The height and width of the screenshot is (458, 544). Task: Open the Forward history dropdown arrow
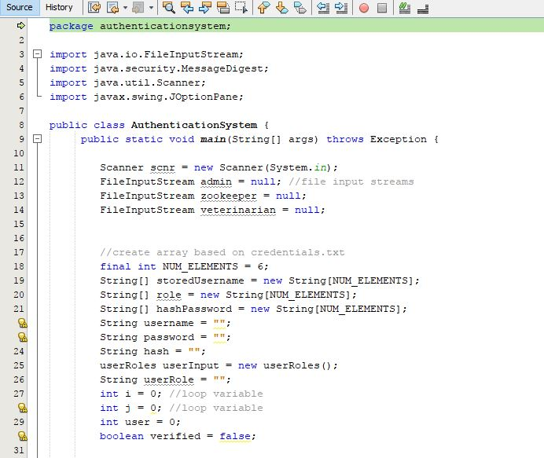(151, 8)
